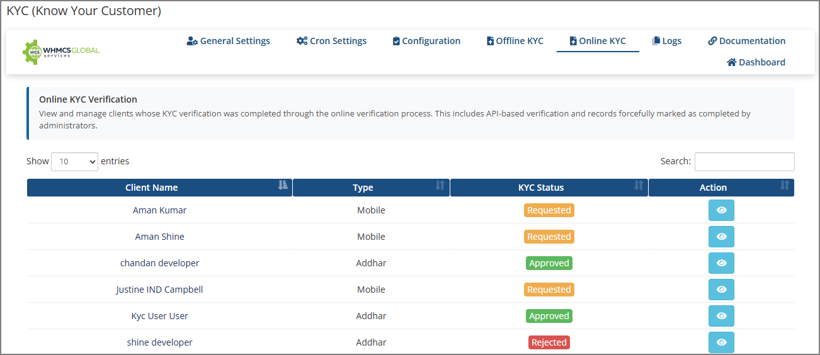Go to the Offline KYC tab
This screenshot has height=355, width=820.
(x=515, y=41)
